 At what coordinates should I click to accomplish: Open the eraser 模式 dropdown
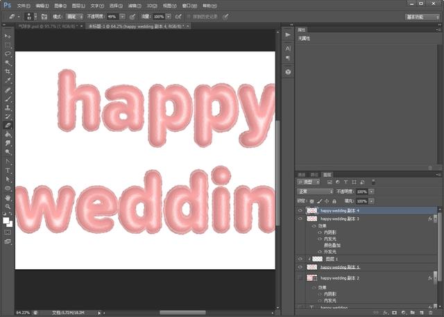coord(74,17)
